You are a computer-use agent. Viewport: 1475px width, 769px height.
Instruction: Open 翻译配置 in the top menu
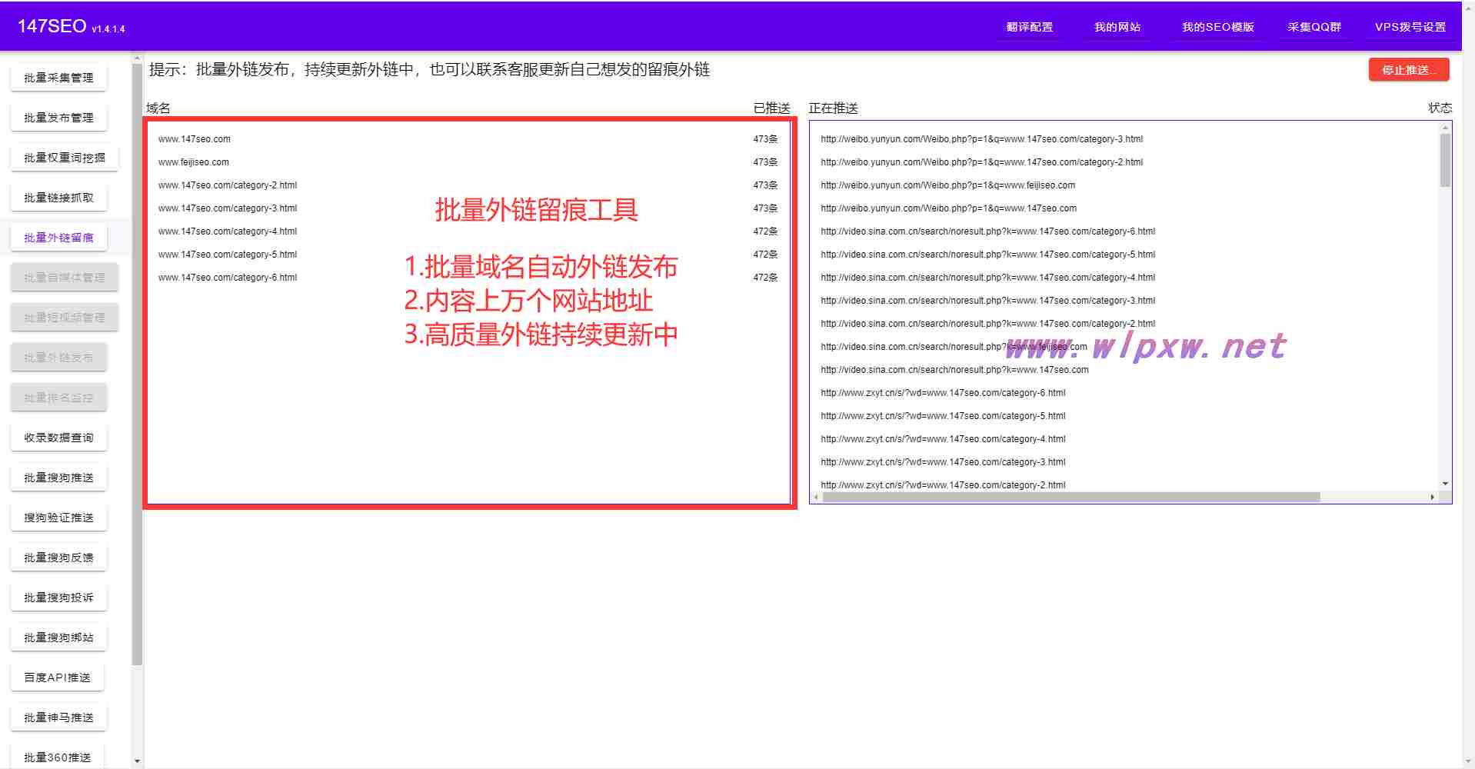[x=1029, y=27]
